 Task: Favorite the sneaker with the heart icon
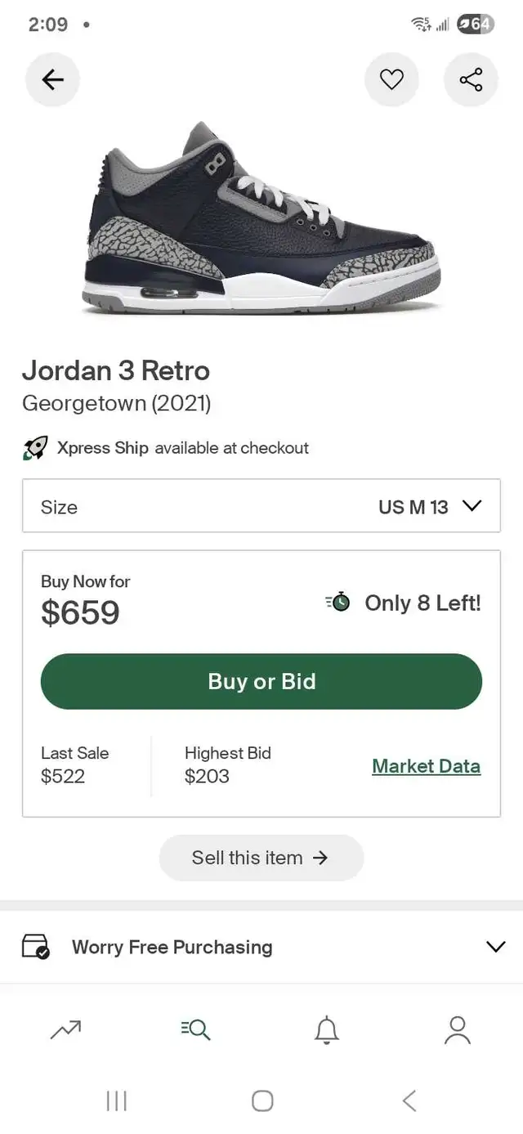point(392,79)
